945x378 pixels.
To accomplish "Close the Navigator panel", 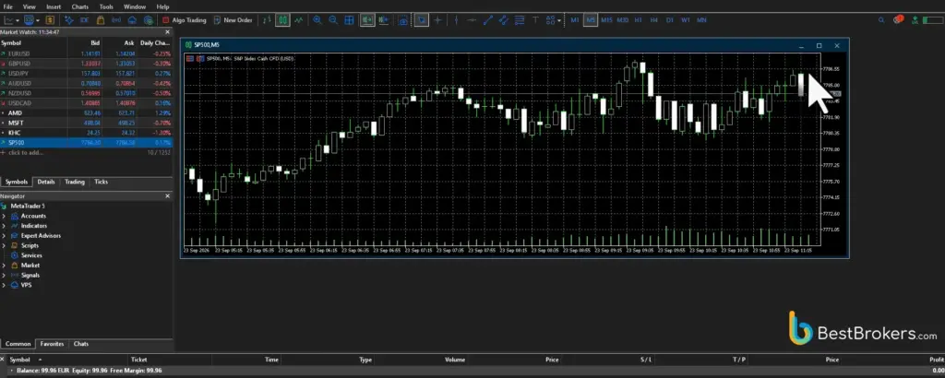I will pos(168,196).
